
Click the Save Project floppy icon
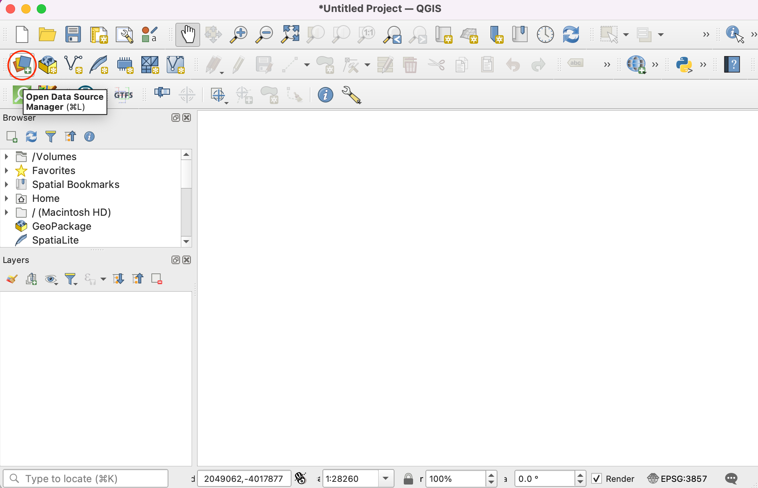[x=73, y=34]
